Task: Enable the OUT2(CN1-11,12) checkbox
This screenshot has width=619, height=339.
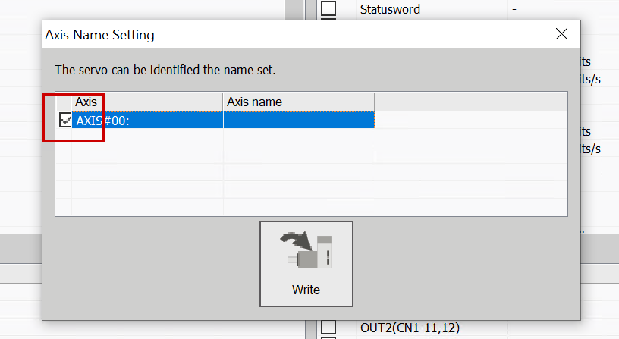Action: click(328, 328)
